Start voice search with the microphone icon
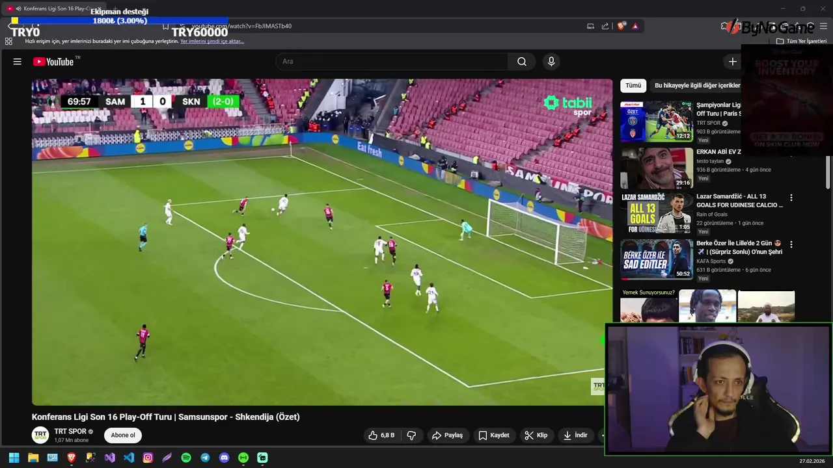This screenshot has width=833, height=468. point(551,62)
